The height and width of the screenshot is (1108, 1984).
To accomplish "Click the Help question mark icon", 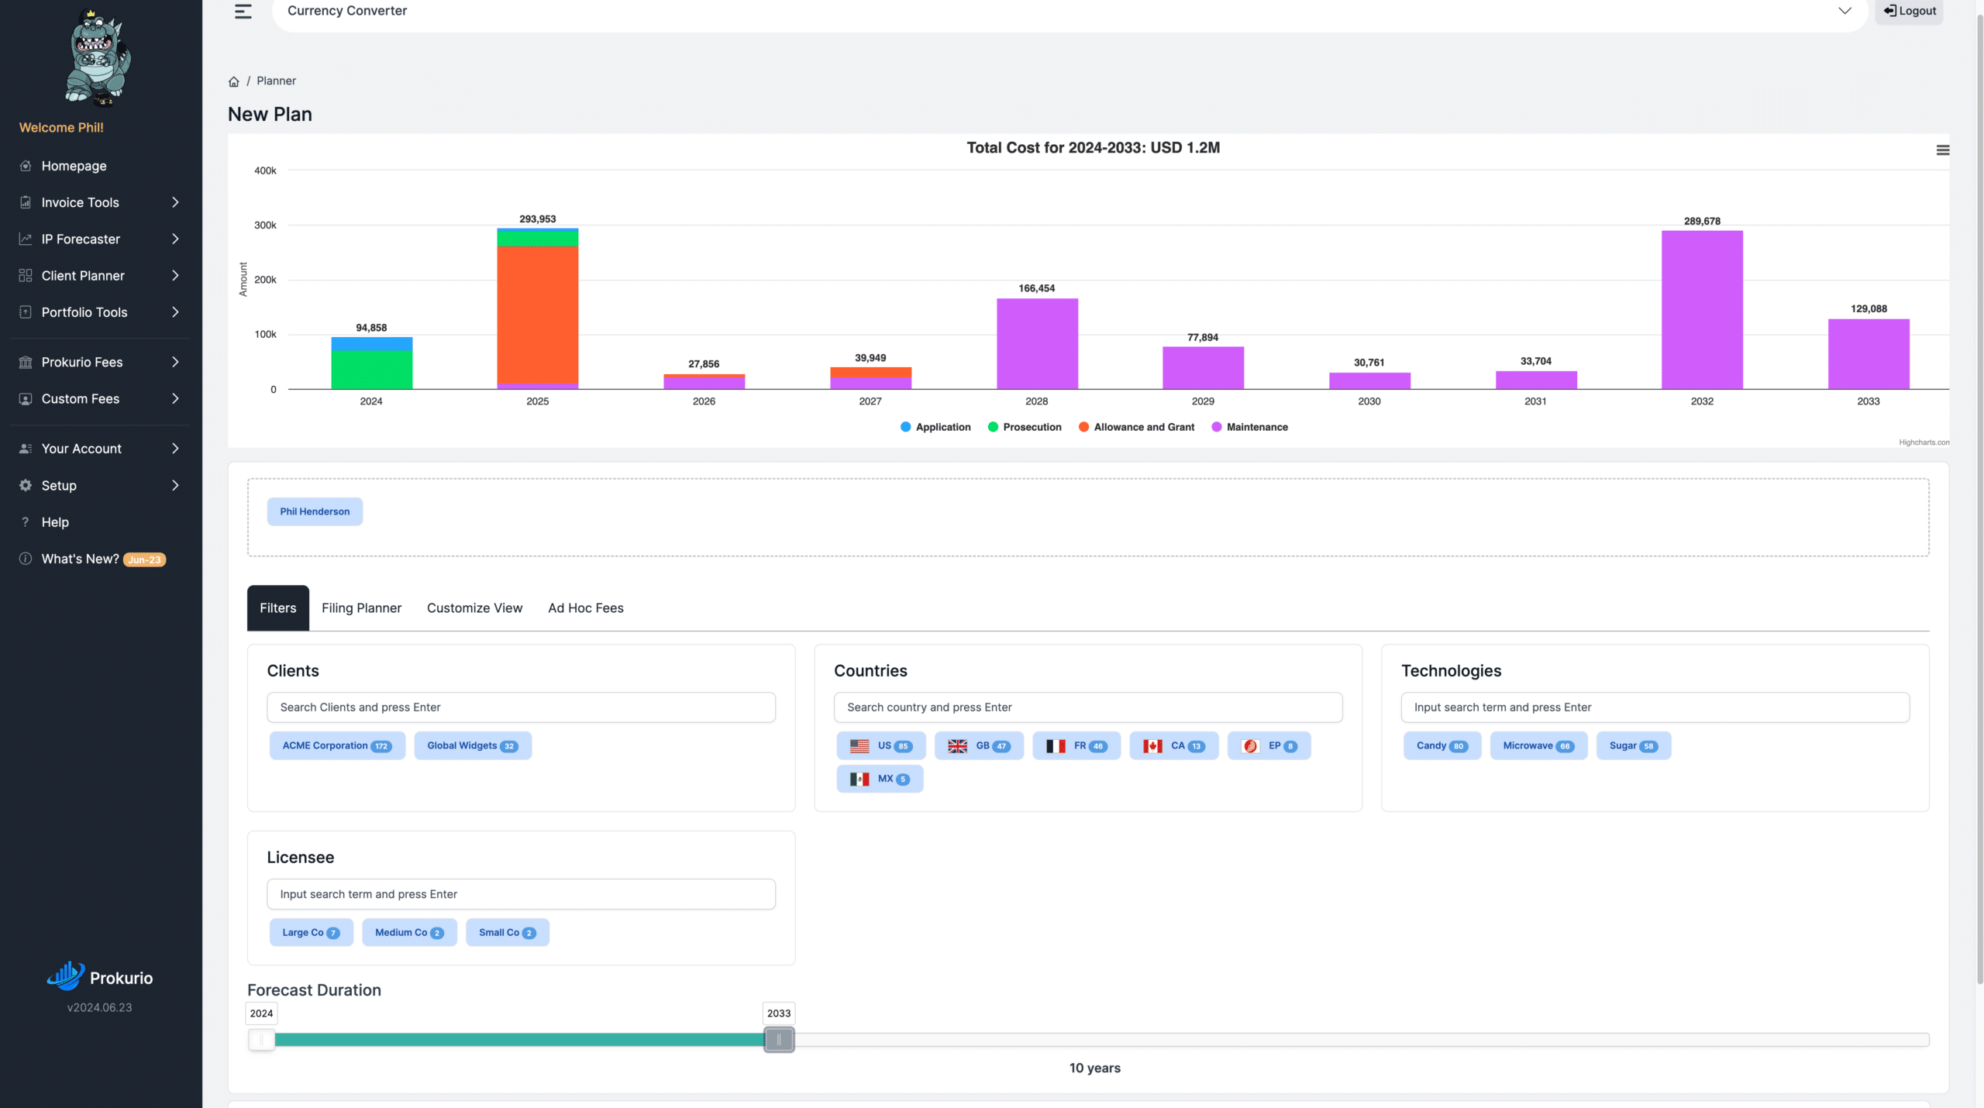I will [x=26, y=522].
